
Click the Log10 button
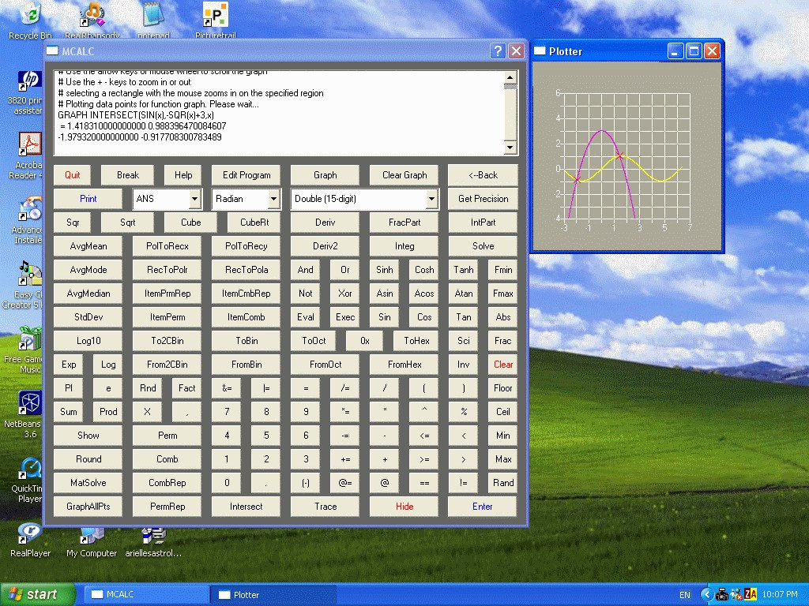88,341
